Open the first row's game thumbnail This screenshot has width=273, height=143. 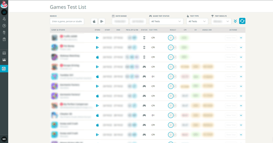coord(55,38)
